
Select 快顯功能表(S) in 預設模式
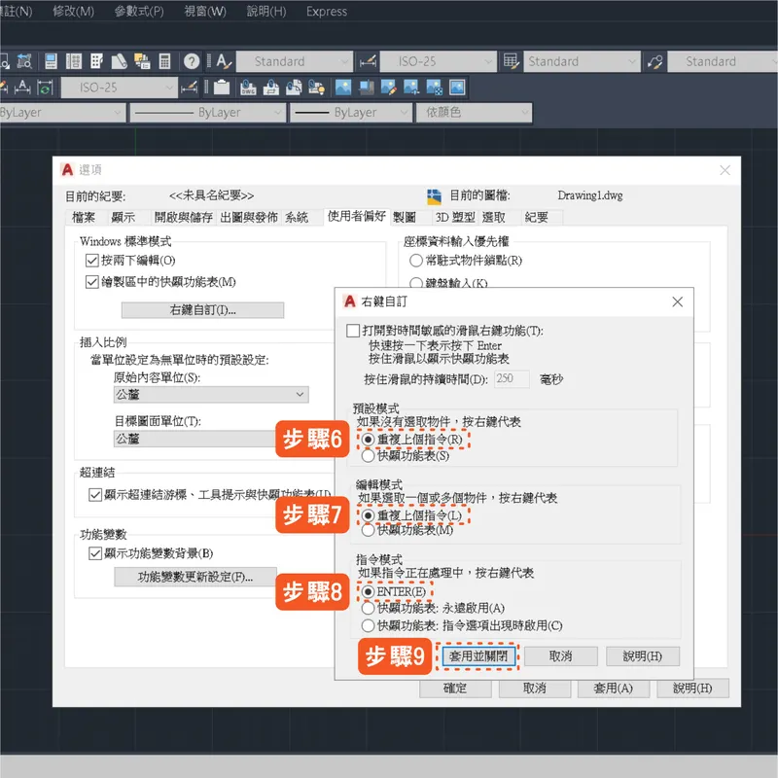tap(368, 455)
